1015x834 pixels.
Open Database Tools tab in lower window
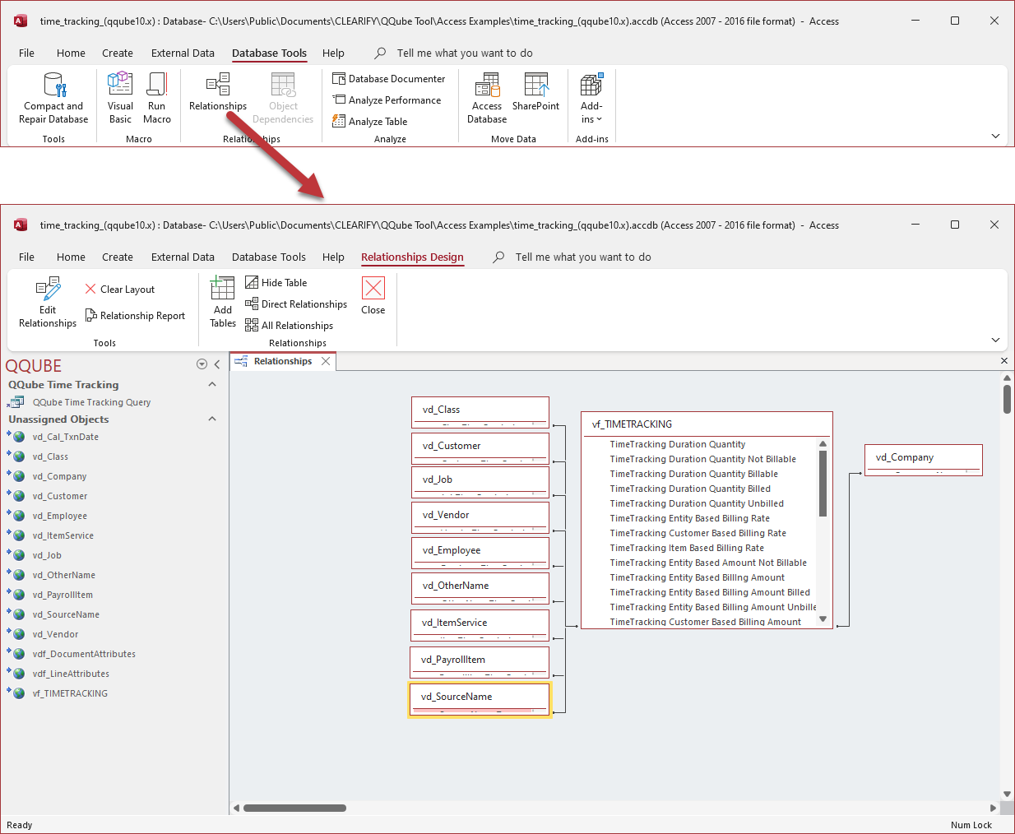269,257
